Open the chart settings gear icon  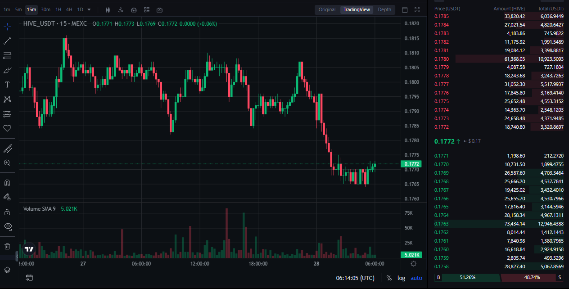point(413,264)
